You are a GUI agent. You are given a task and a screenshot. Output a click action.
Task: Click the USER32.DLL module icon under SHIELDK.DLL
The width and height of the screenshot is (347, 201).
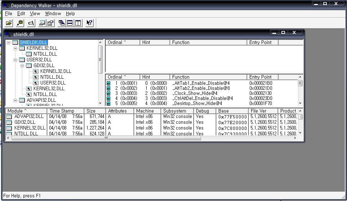(22, 60)
